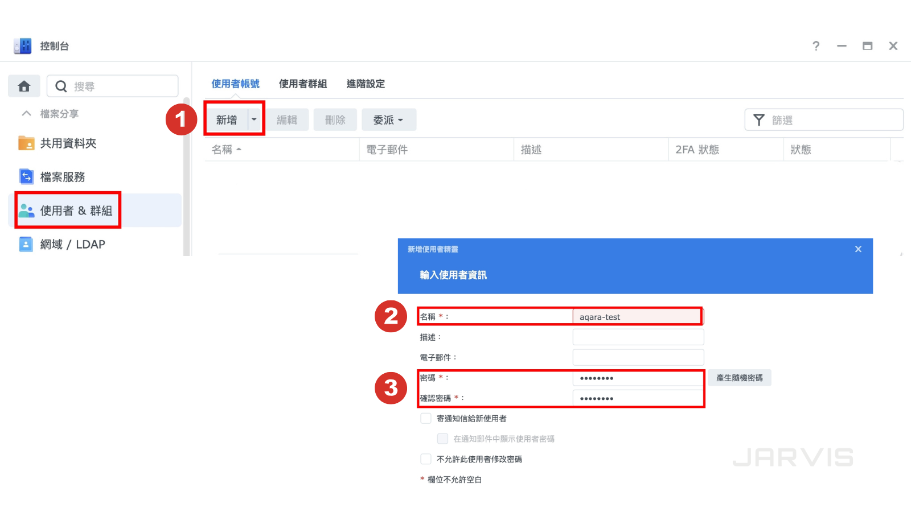Open the help question mark icon
The image size is (911, 512).
(x=816, y=46)
